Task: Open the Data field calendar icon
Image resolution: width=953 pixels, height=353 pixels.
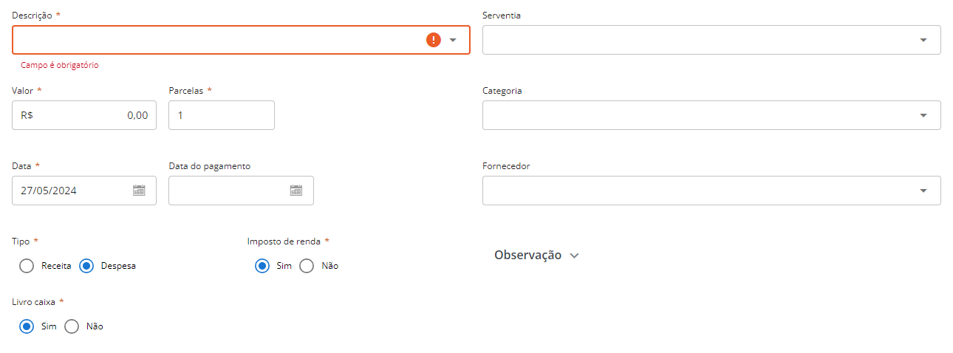Action: pyautogui.click(x=139, y=191)
